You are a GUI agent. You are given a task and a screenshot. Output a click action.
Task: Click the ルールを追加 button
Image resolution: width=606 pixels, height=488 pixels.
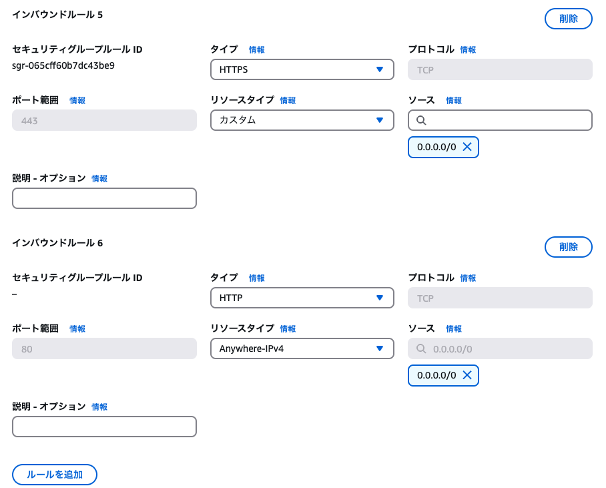point(54,475)
